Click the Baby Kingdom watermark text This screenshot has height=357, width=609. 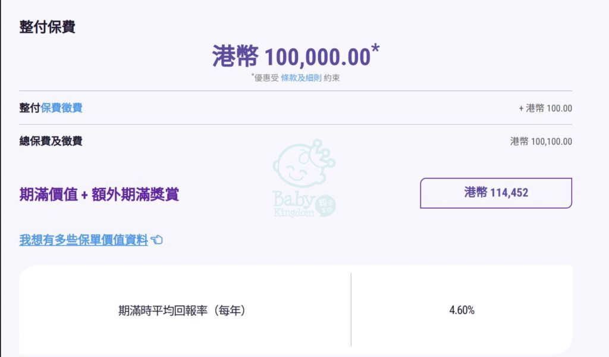pos(294,204)
